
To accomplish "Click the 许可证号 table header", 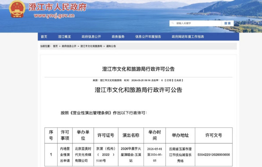I will 106,135.
